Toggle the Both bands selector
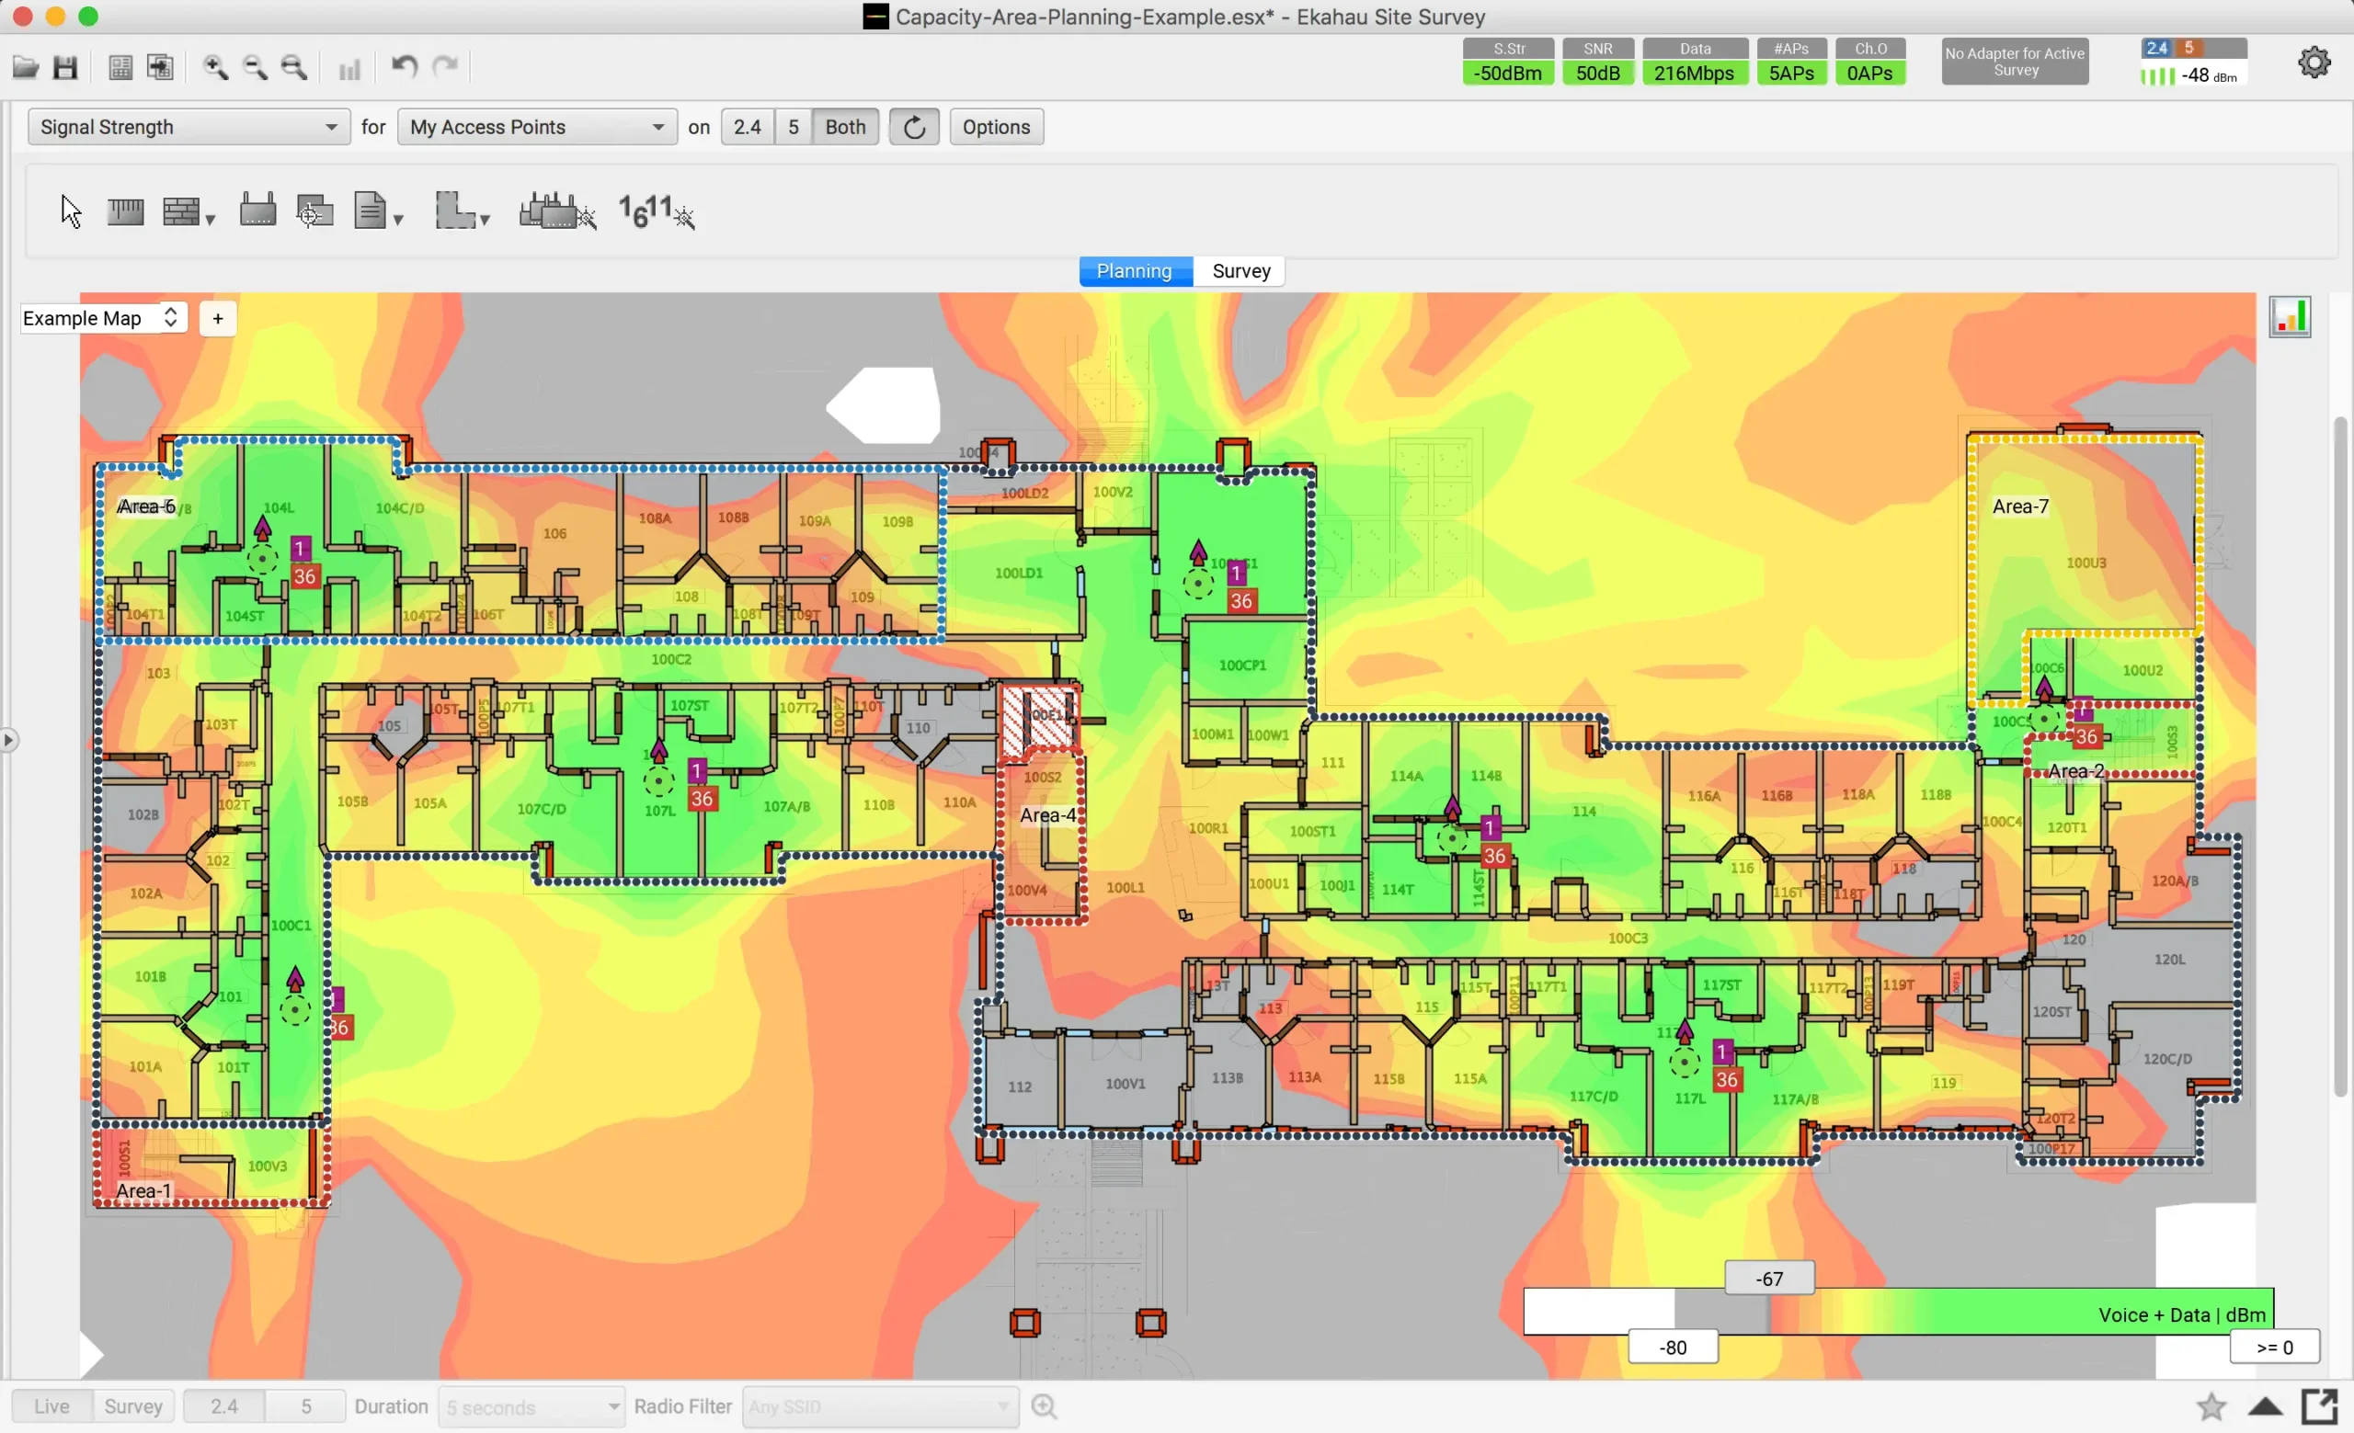Screen dimensions: 2354x1433 click(x=846, y=126)
